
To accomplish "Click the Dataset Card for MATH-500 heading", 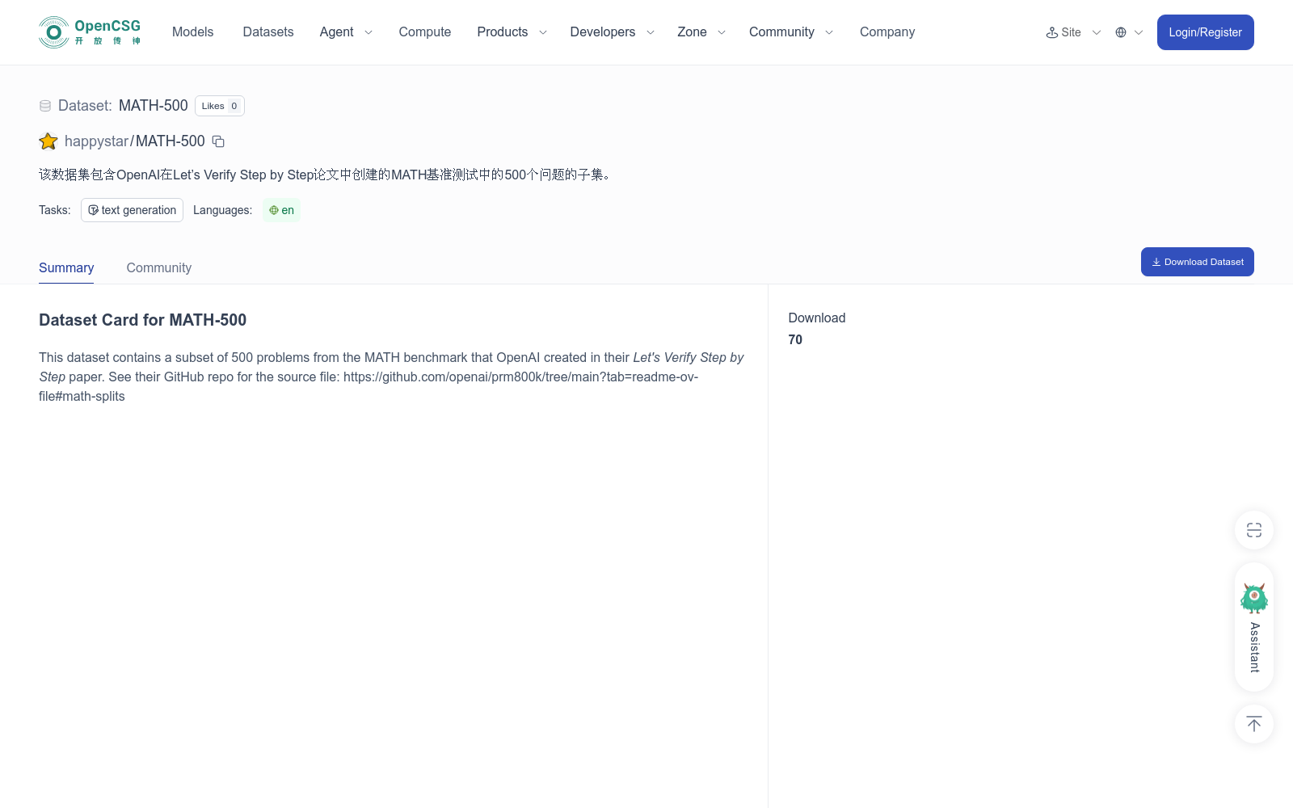I will (143, 320).
